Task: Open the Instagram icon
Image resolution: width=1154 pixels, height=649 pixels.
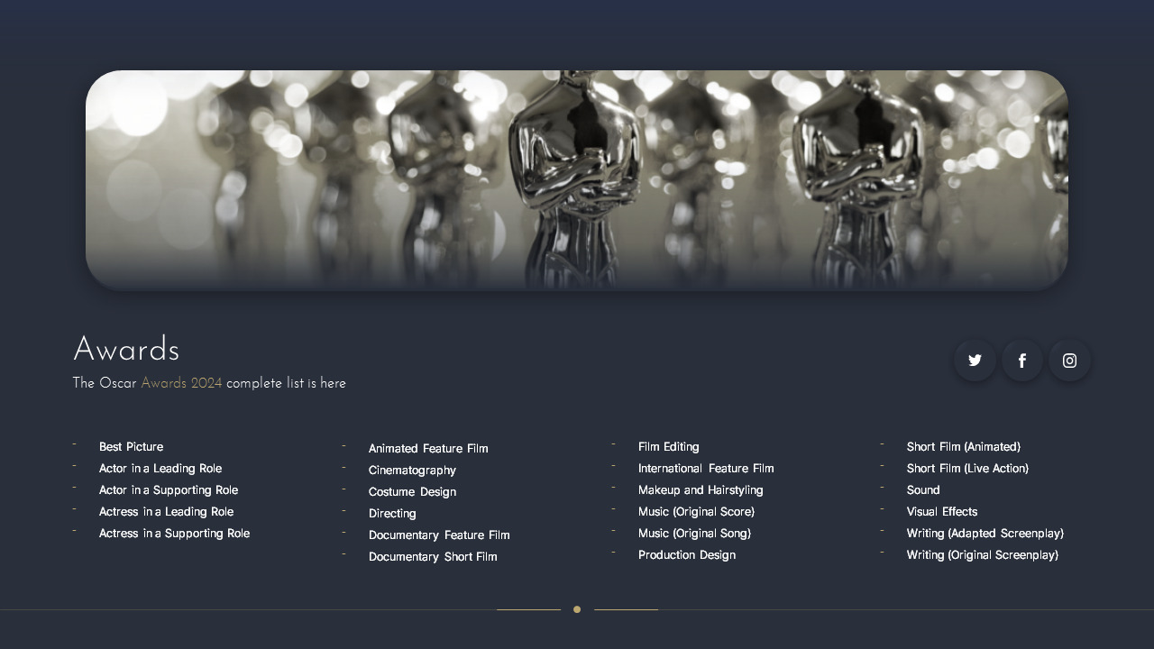Action: pyautogui.click(x=1069, y=360)
